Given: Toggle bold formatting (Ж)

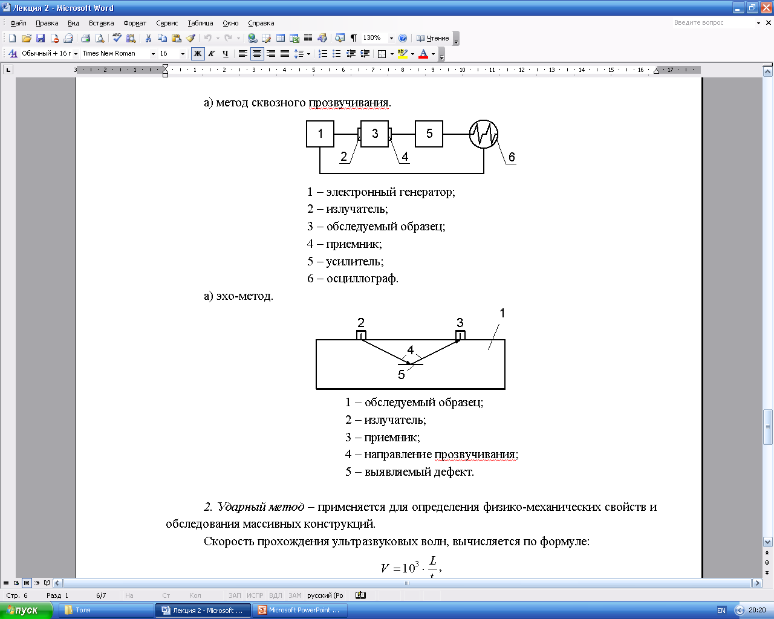Looking at the screenshot, I should coord(198,54).
